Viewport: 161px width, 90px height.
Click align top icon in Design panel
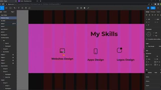155,15
